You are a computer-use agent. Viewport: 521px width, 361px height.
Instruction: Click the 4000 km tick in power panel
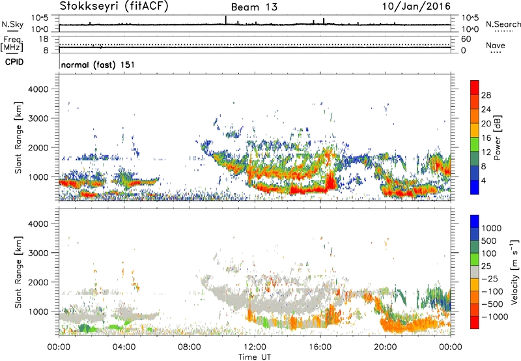point(38,89)
